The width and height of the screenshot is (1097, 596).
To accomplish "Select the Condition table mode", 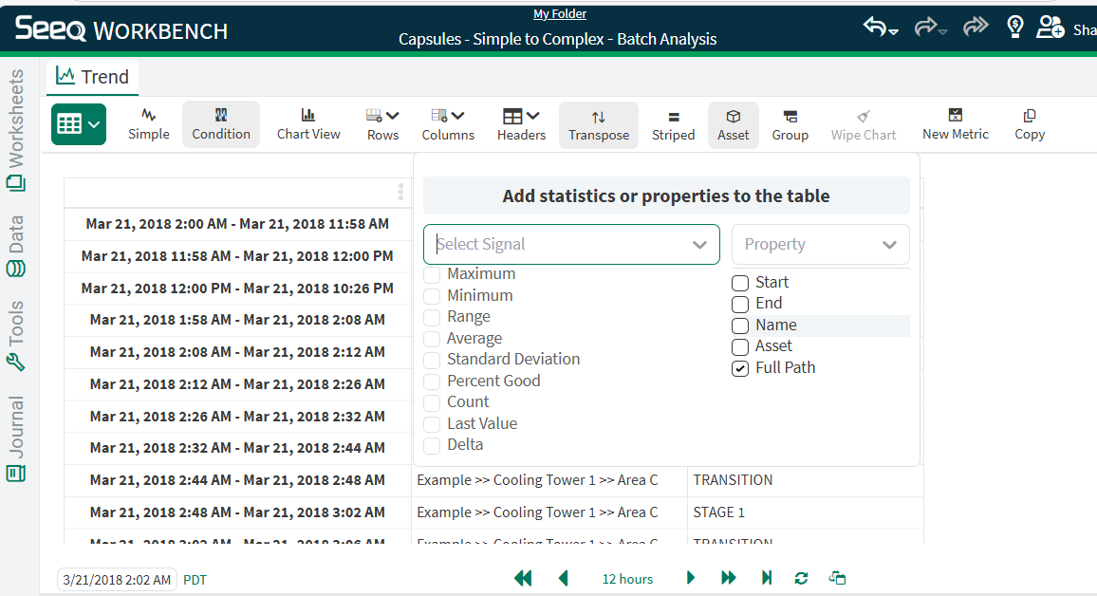I will coord(220,124).
